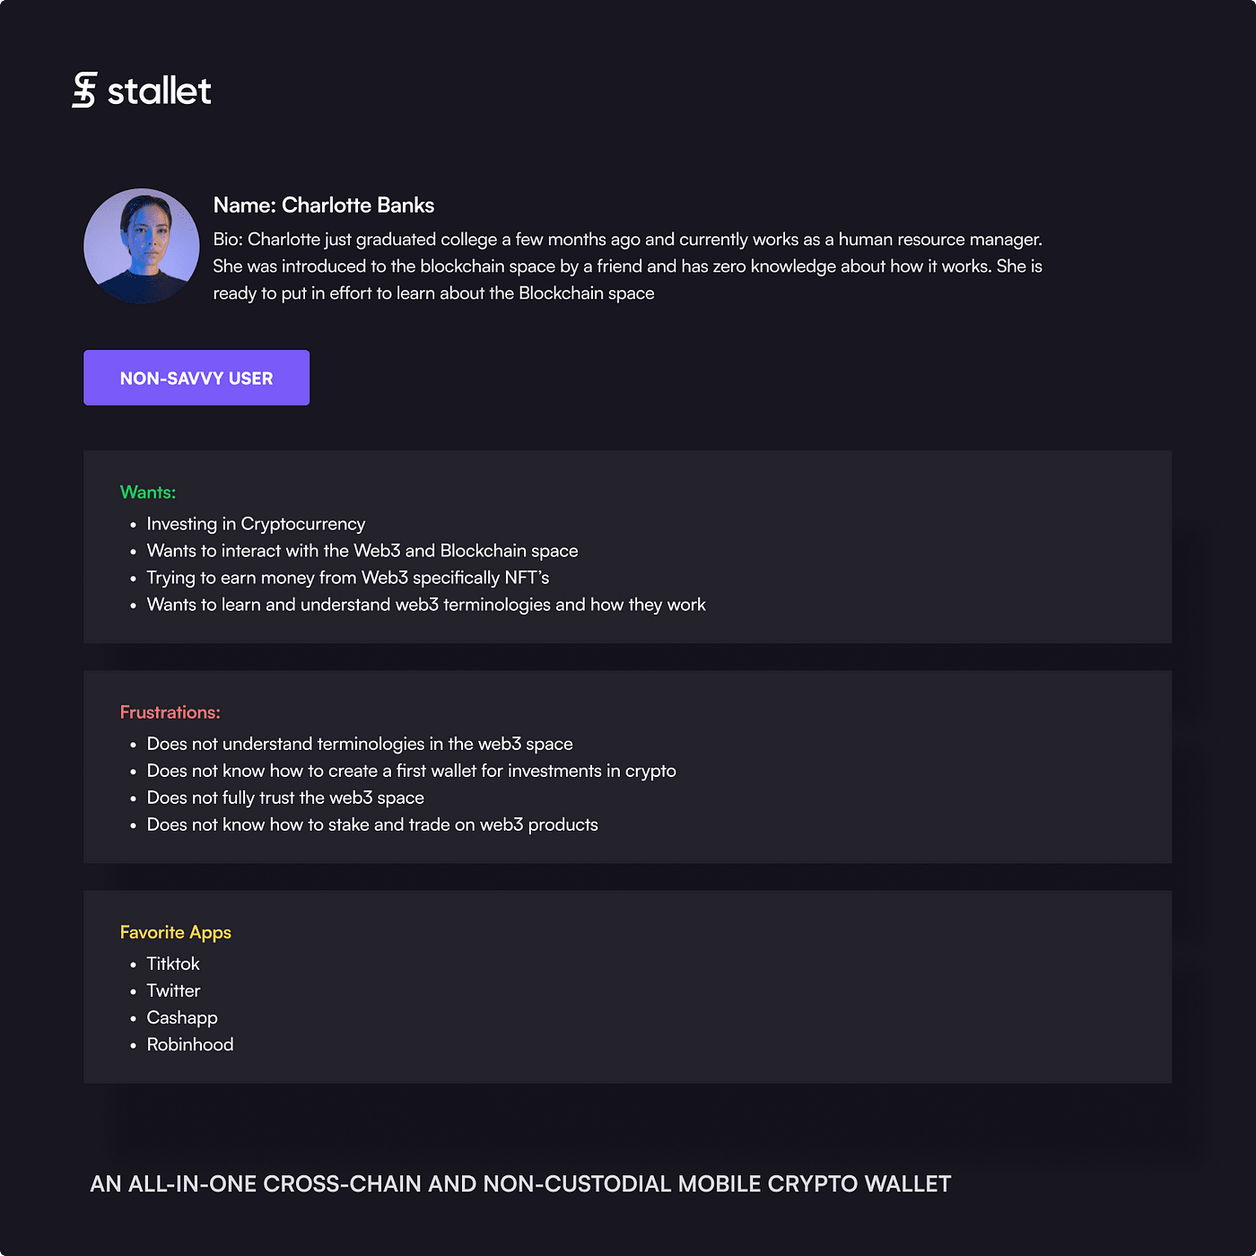
Task: Select the Name: Charlotte Banks heading
Action: click(x=324, y=205)
